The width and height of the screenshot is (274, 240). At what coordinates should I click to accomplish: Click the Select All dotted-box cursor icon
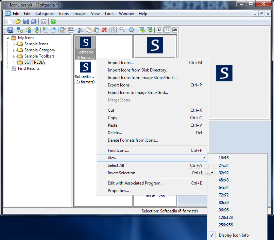pyautogui.click(x=114, y=30)
